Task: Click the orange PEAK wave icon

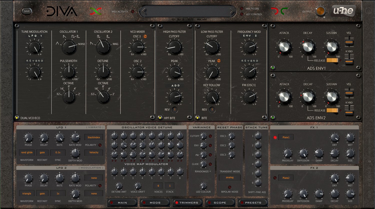Action: 219,61
